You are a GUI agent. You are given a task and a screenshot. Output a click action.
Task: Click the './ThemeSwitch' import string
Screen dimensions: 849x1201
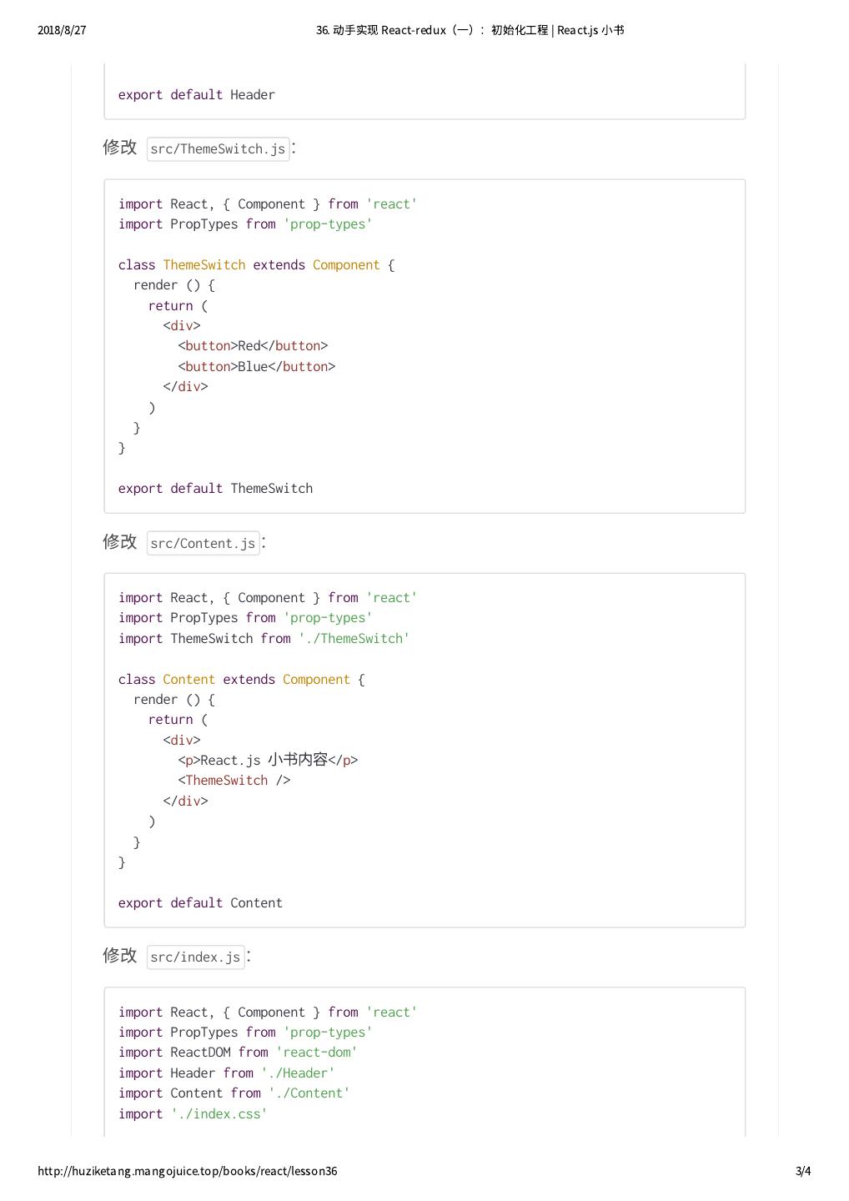tap(354, 639)
